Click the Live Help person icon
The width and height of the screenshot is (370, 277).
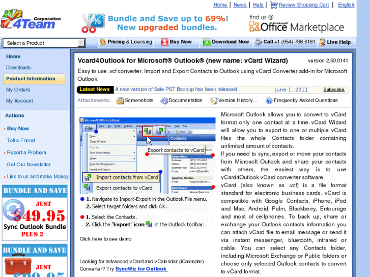point(322,42)
